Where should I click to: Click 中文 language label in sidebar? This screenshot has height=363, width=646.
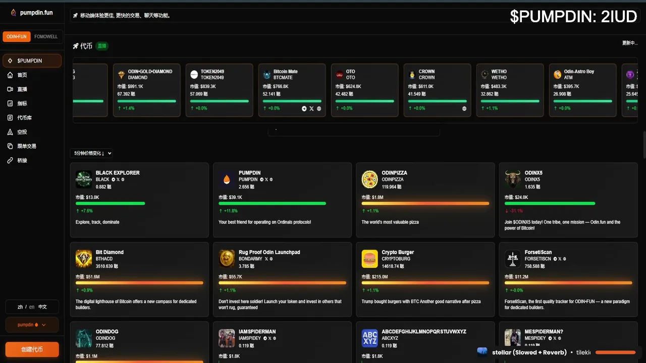43,307
